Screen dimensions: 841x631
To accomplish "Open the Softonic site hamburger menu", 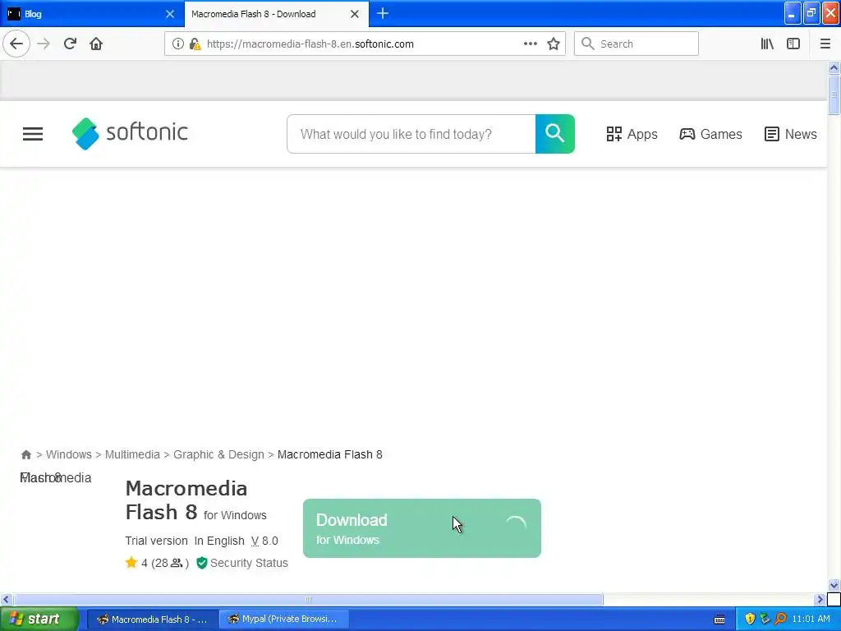I will click(33, 134).
